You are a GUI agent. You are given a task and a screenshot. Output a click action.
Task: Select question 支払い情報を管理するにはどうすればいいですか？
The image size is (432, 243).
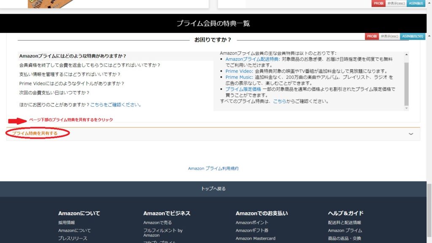click(x=70, y=74)
